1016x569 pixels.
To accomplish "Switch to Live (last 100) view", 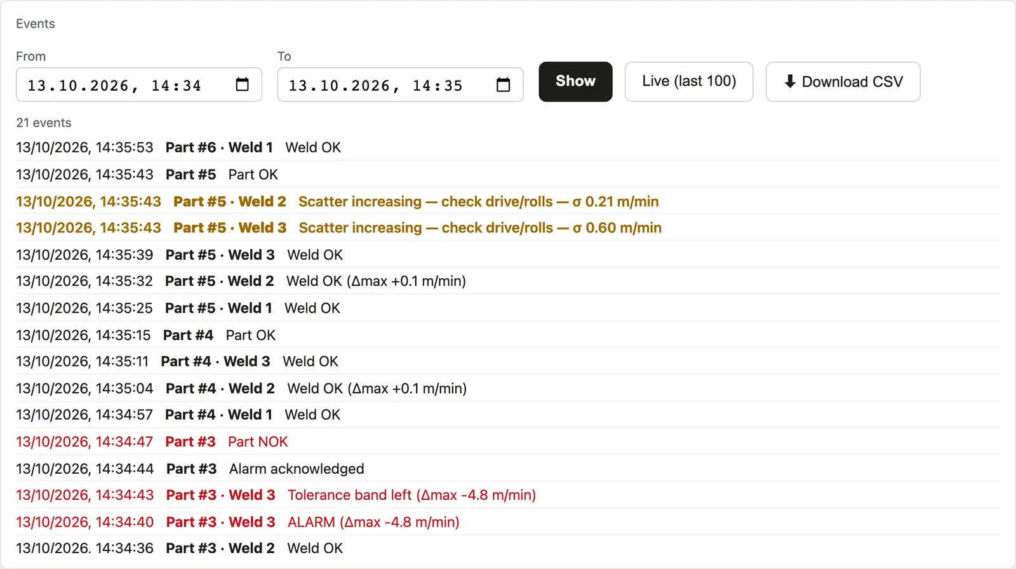I will click(689, 81).
